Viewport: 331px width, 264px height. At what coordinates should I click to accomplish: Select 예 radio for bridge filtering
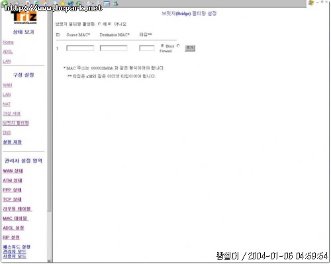99,24
